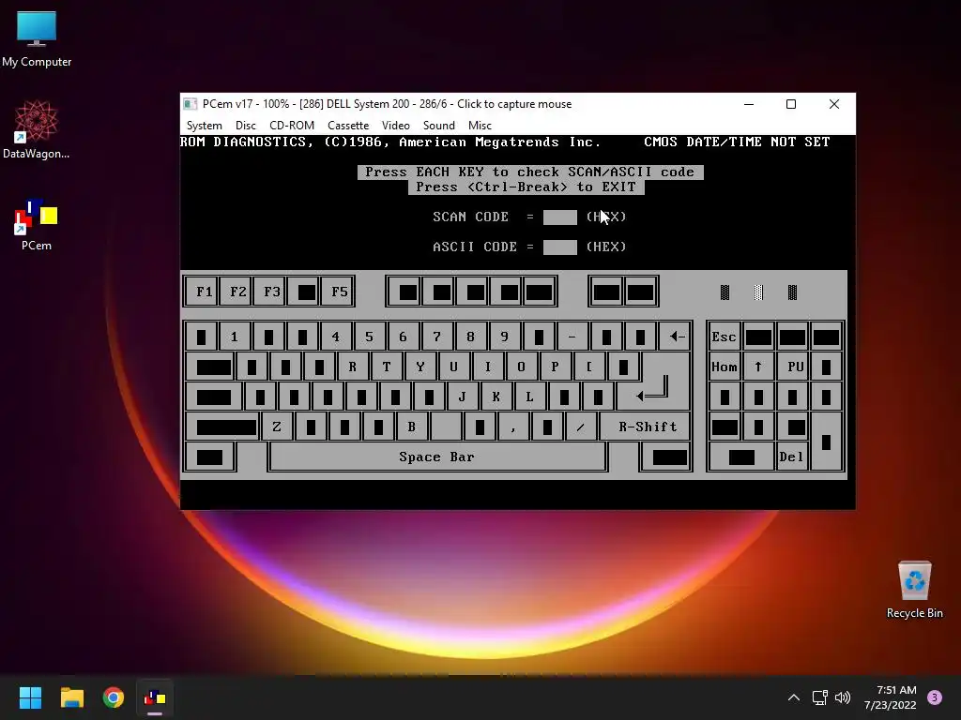Click the Backspace arrow key
Image resolution: width=961 pixels, height=720 pixels.
[x=677, y=337]
